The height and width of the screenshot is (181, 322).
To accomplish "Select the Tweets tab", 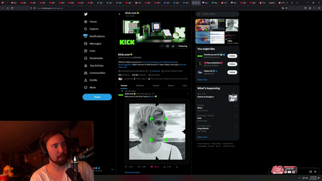I will pyautogui.click(x=124, y=85).
